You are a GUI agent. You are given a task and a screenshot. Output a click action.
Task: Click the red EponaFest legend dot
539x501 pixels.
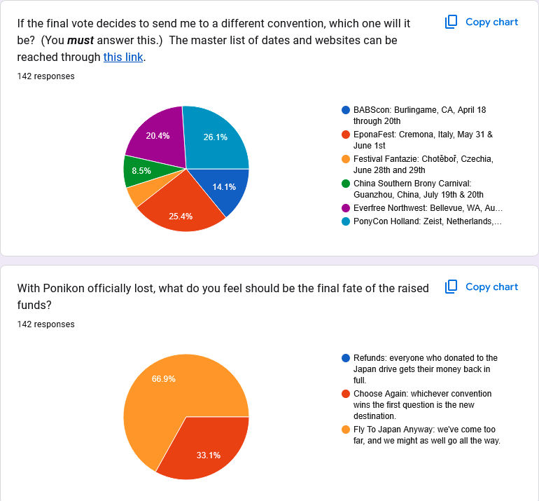pyautogui.click(x=346, y=135)
